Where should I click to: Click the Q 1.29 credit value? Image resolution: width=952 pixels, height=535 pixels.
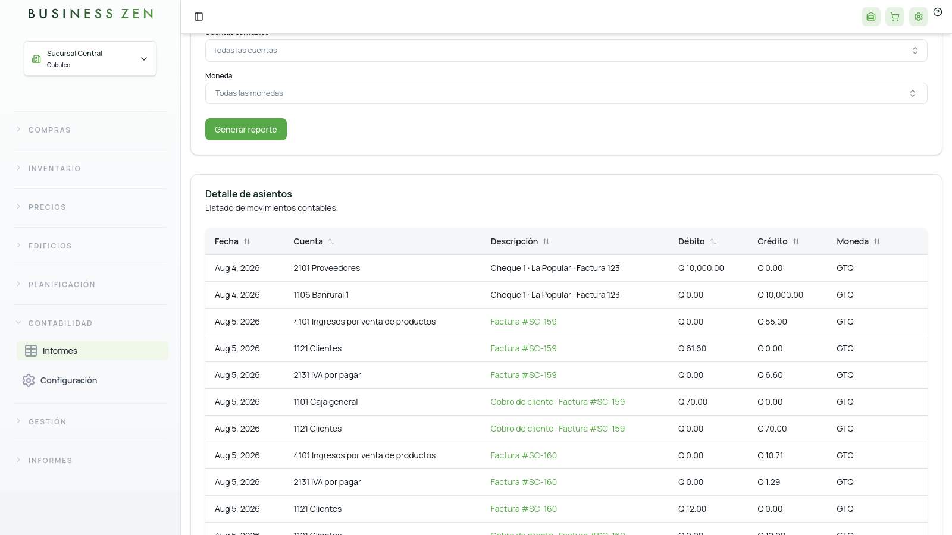(769, 482)
